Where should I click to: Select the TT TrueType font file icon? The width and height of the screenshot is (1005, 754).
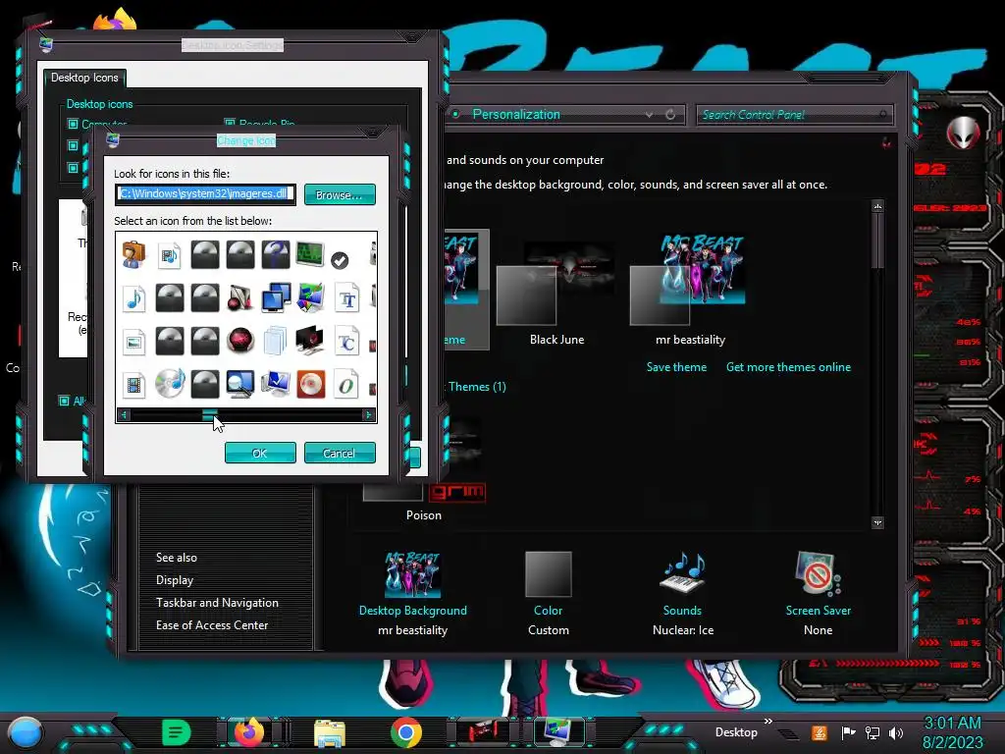[x=346, y=298]
